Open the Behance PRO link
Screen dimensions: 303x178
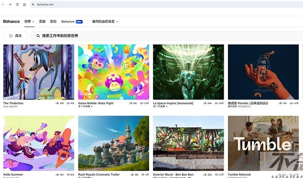(x=72, y=21)
